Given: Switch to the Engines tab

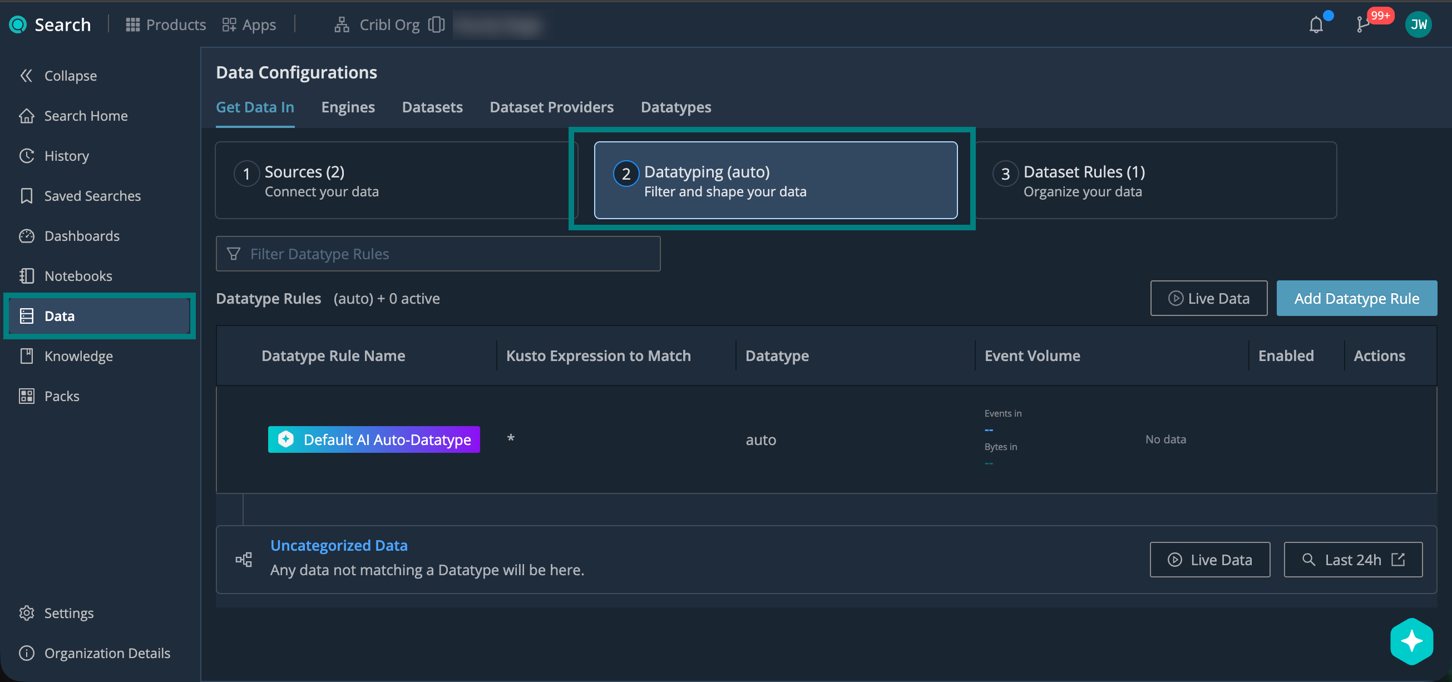Looking at the screenshot, I should (348, 107).
